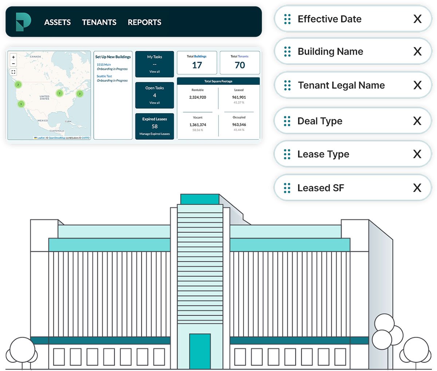Grab drag handle of Leased SF
This screenshot has width=437, height=371.
(x=287, y=188)
